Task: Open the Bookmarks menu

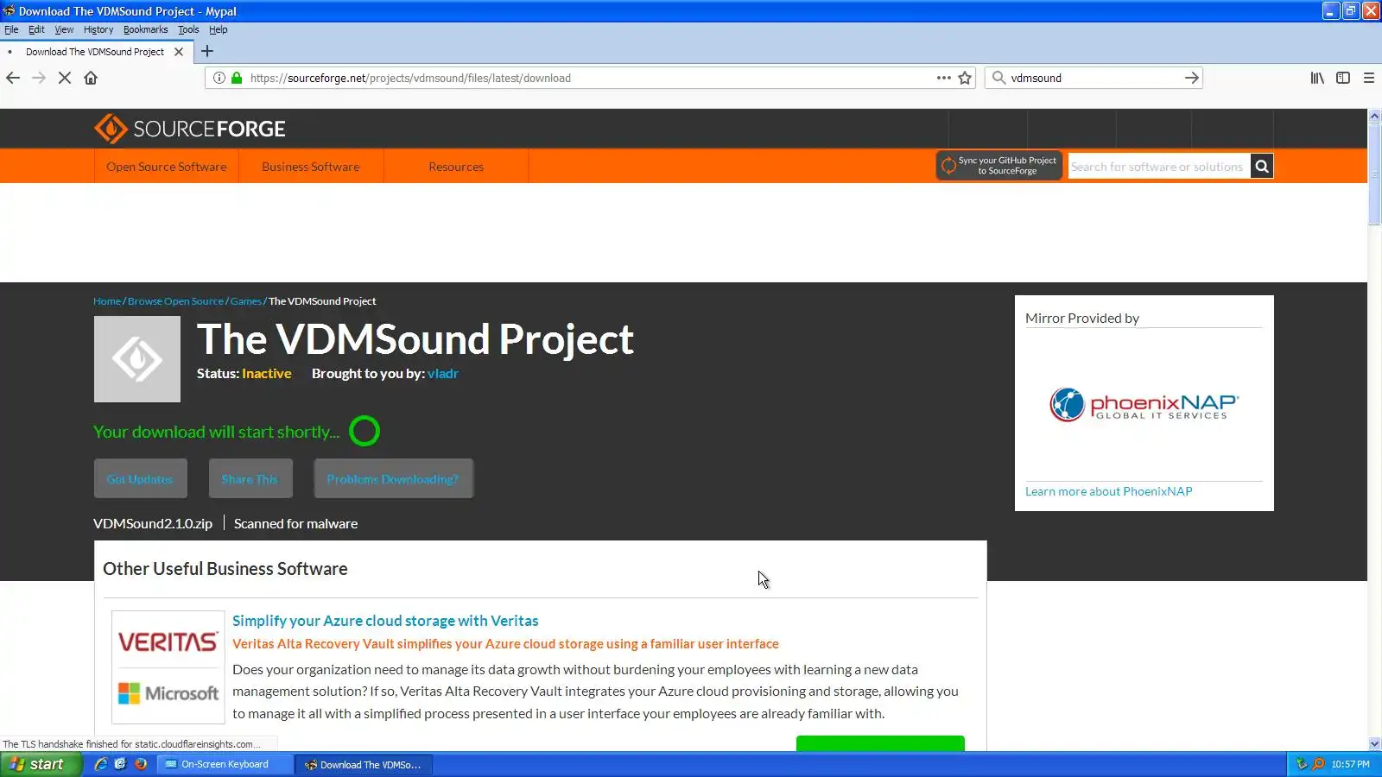Action: (145, 29)
